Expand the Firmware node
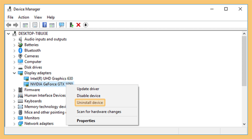 (14, 90)
